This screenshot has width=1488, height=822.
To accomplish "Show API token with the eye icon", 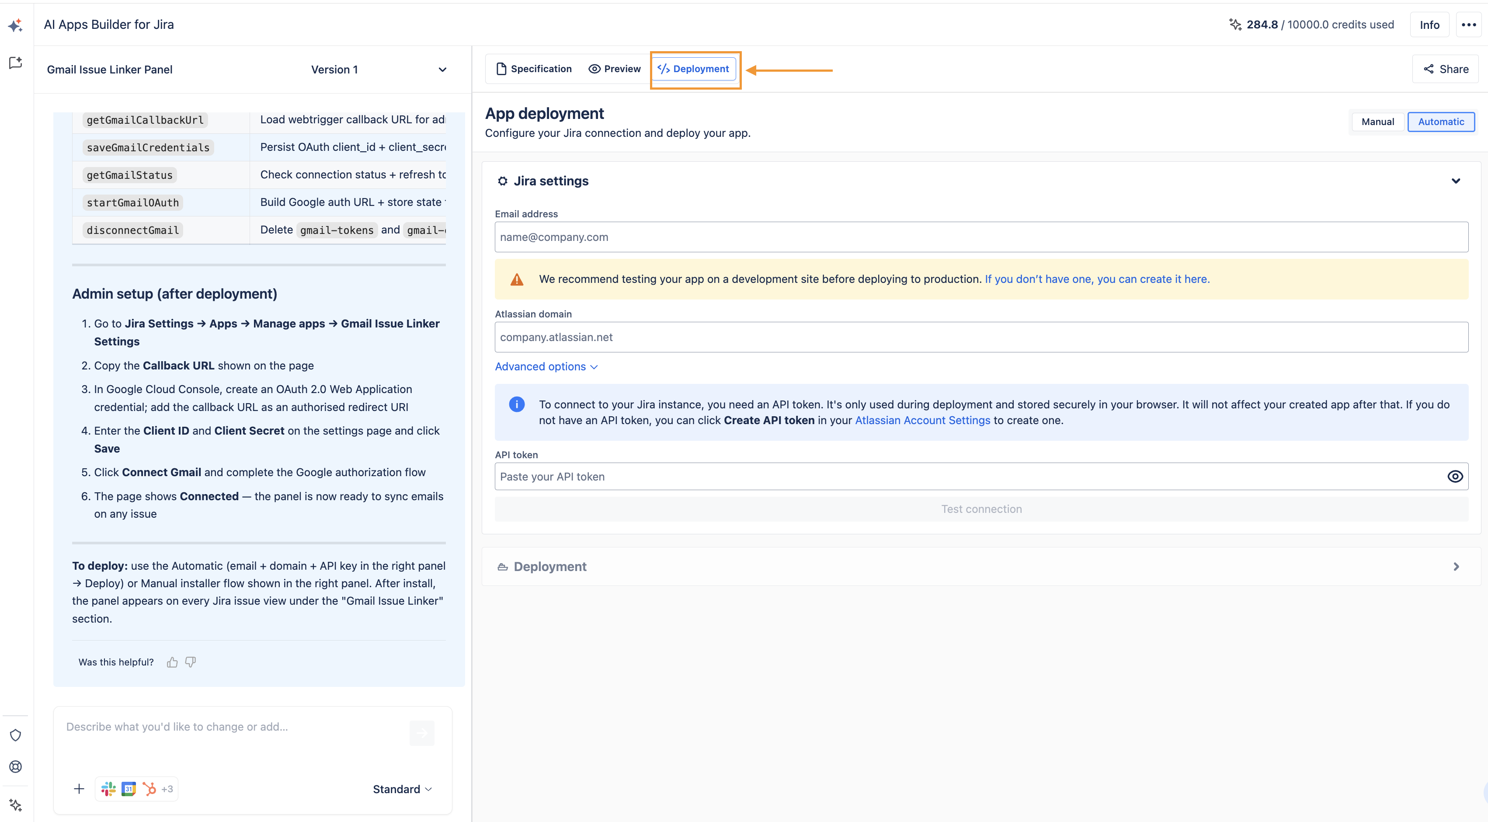I will (x=1454, y=476).
